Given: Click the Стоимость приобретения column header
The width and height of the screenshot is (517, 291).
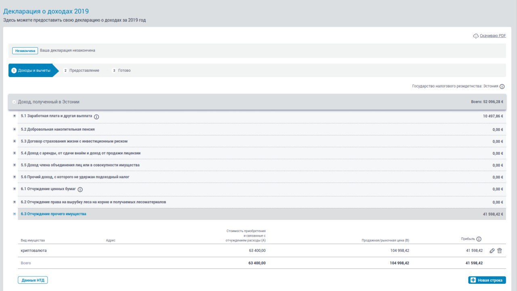Looking at the screenshot, I should pyautogui.click(x=246, y=235).
